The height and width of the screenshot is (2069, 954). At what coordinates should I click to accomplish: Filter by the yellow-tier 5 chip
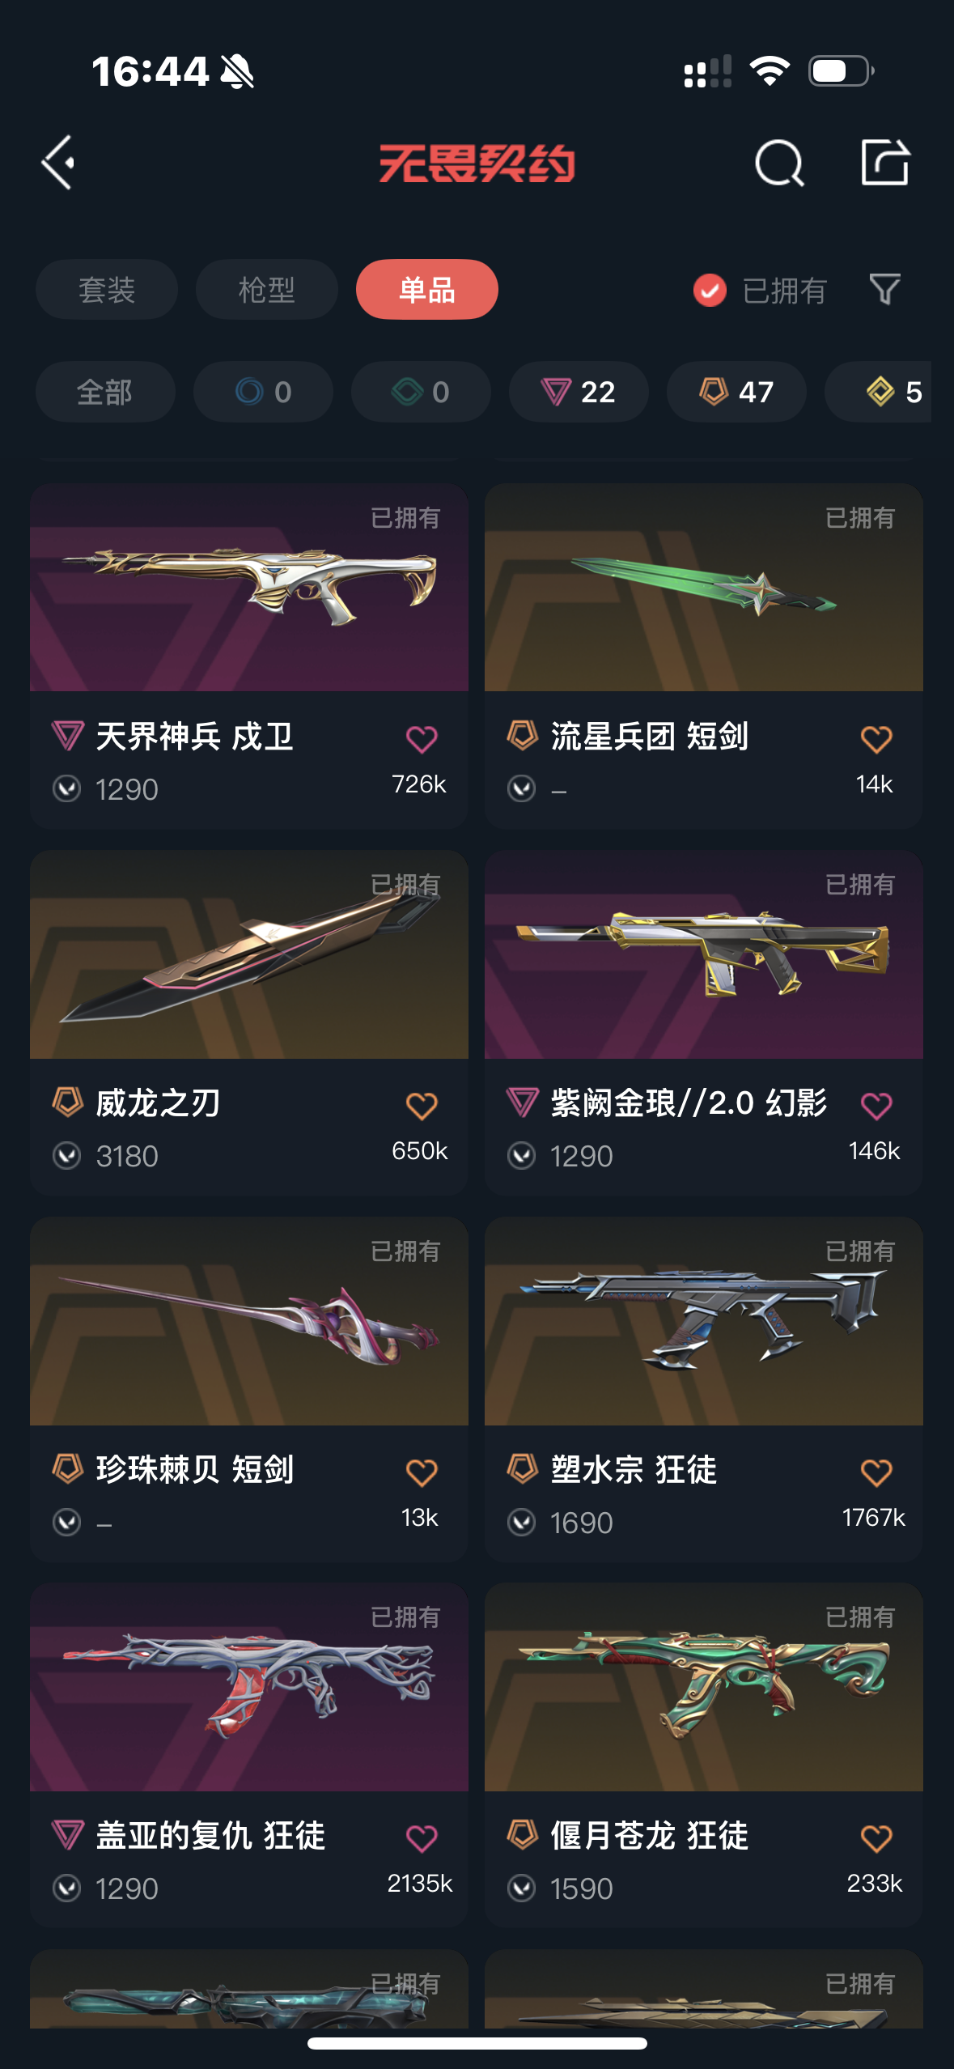[879, 392]
